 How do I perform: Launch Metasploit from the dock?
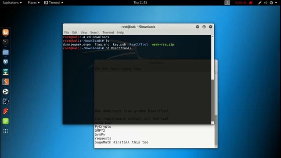pyautogui.click(x=6, y=62)
